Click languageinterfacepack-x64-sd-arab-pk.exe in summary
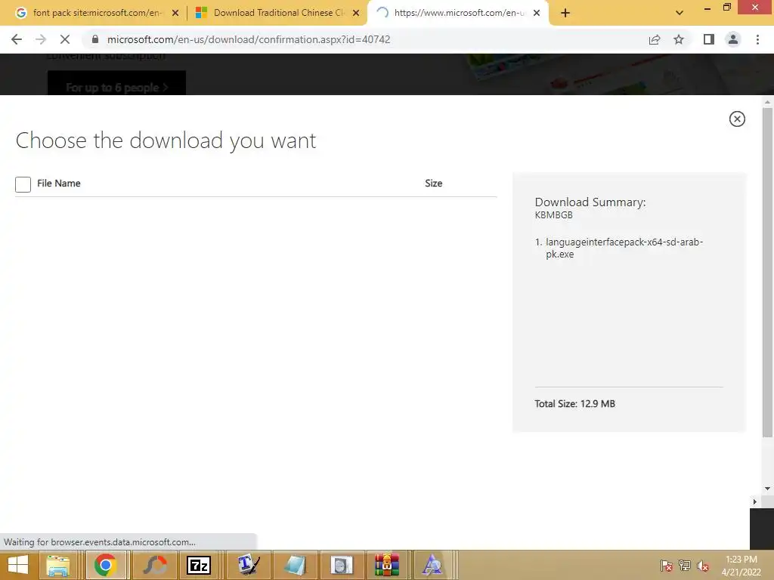 (624, 248)
